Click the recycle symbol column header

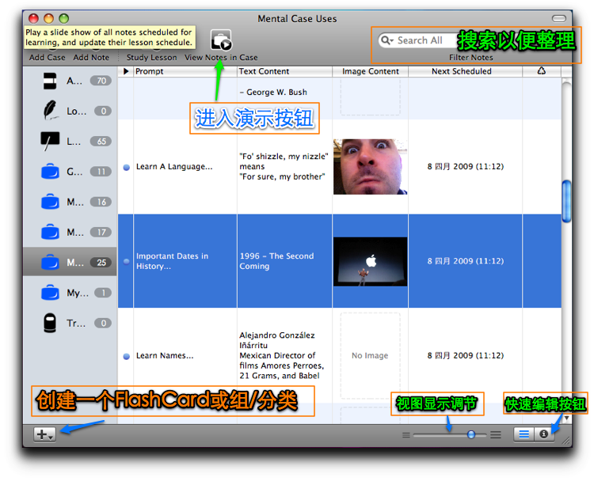click(x=542, y=70)
